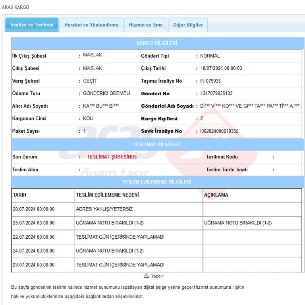Click the AÇIKLAMA column header
The image size is (305, 305).
(216, 195)
